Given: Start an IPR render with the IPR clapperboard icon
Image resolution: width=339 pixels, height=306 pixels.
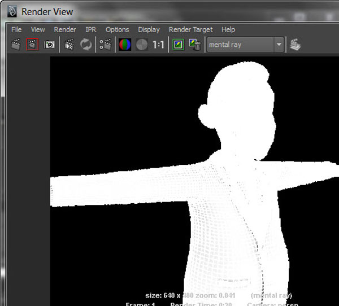Looking at the screenshot, I should 69,45.
